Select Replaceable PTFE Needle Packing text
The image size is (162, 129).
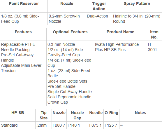pos(18,47)
